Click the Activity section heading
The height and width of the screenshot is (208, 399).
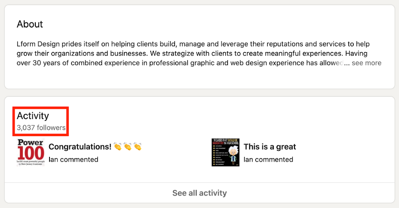(33, 116)
